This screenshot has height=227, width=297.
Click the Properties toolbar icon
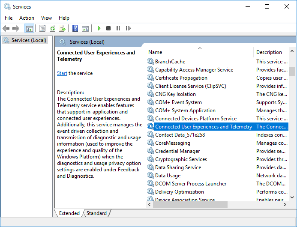click(42, 28)
